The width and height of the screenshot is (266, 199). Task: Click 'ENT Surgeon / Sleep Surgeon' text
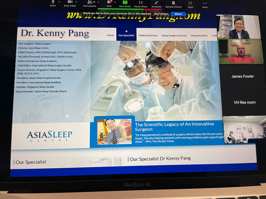pos(35,44)
